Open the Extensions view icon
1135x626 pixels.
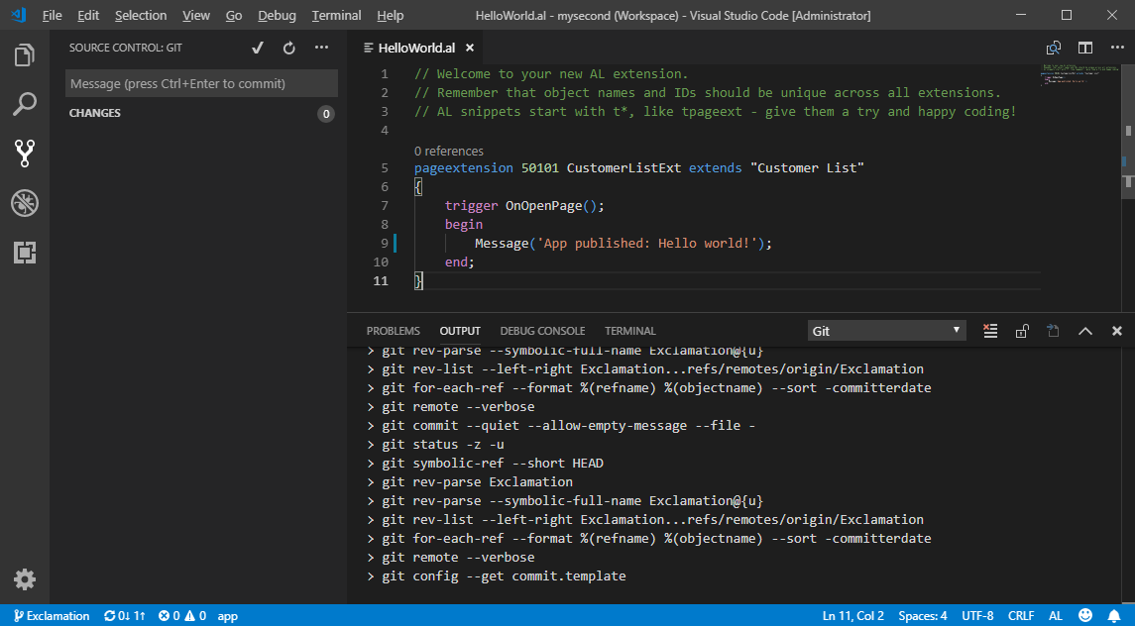point(25,253)
